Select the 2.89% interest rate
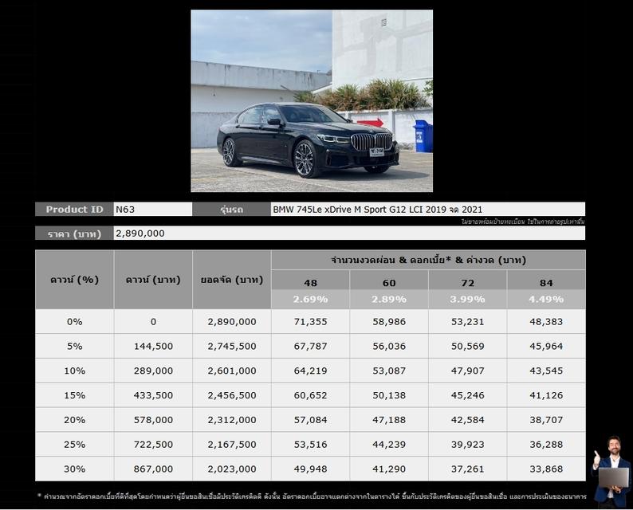Screen dimensions: 633x510 click(x=389, y=299)
